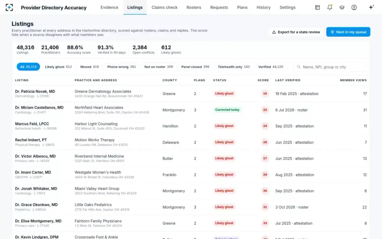This screenshot has width=382, height=239.
Task: Switch to the Listings tab
Action: pyautogui.click(x=135, y=7)
